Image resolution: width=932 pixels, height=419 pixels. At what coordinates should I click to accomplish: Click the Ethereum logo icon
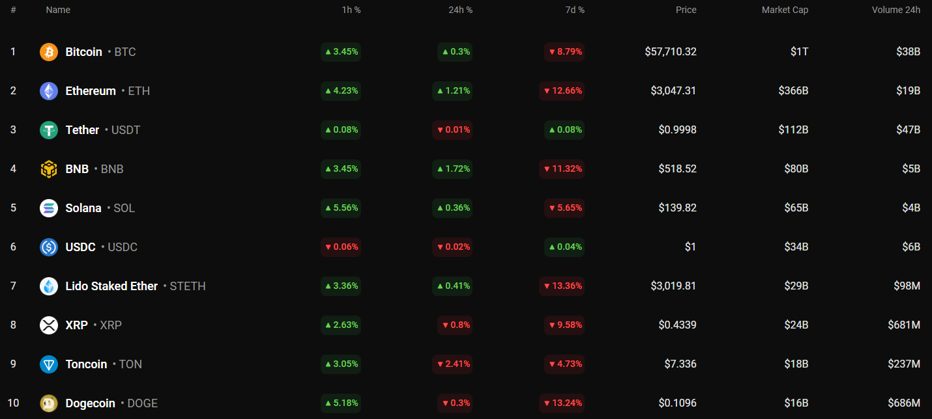pyautogui.click(x=49, y=91)
